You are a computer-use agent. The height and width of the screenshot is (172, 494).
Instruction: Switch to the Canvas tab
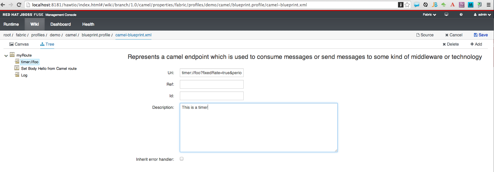[19, 44]
